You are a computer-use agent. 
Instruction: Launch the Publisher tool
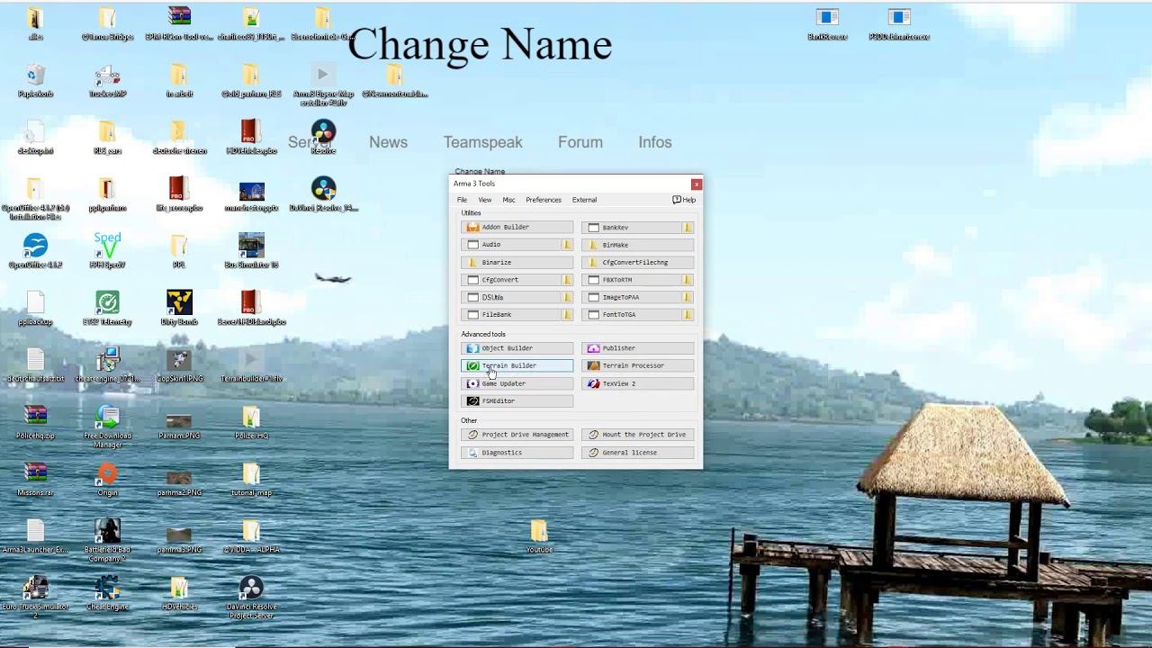click(x=637, y=348)
